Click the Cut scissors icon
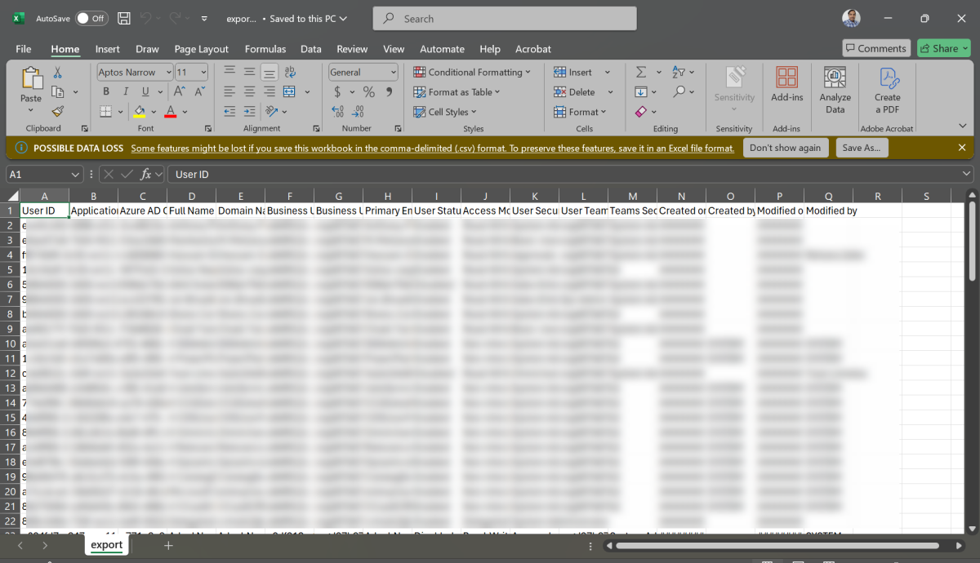Screen dimensions: 980x563 coord(57,73)
